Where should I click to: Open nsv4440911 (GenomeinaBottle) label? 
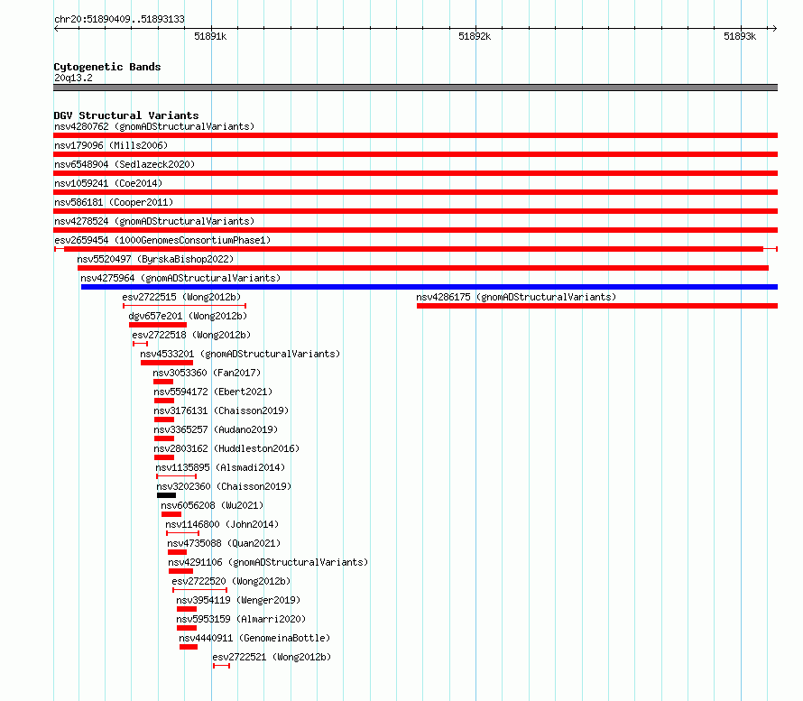coord(254,638)
